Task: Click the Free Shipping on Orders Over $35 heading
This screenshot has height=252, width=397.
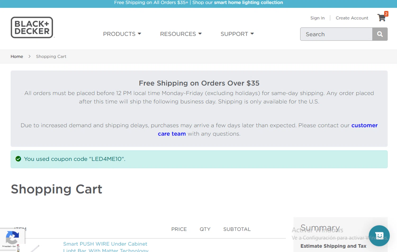Action: pos(199,83)
